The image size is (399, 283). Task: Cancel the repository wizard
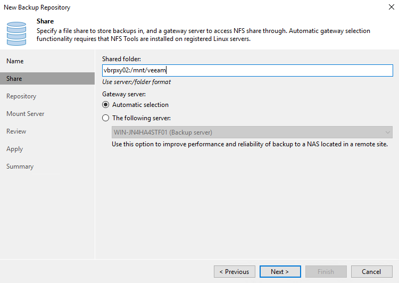[371, 272]
